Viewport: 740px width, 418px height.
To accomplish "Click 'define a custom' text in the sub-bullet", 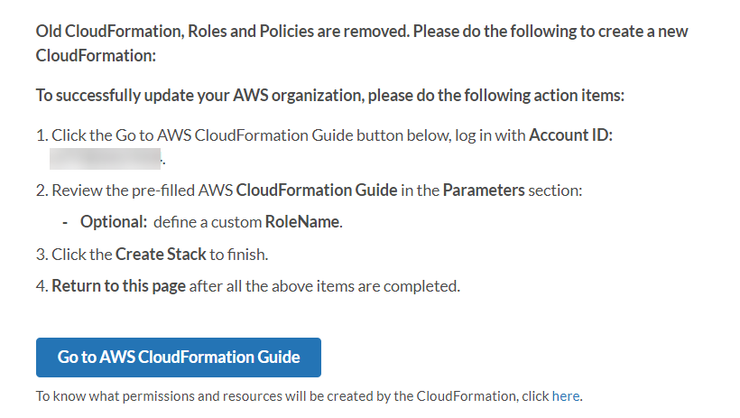I will [207, 222].
